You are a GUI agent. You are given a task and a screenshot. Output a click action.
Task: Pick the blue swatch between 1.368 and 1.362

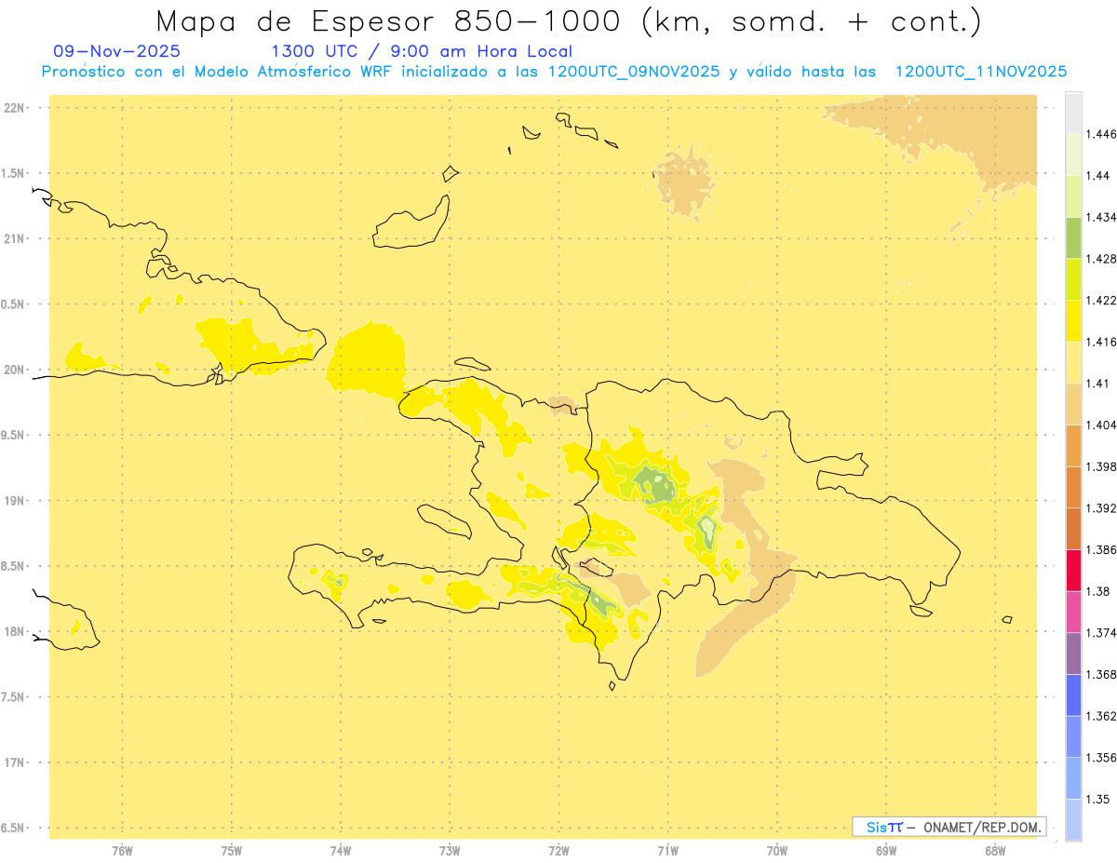click(1073, 694)
